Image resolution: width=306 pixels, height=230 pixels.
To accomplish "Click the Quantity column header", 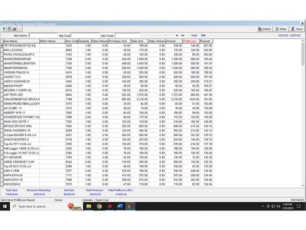I will point(84,41).
